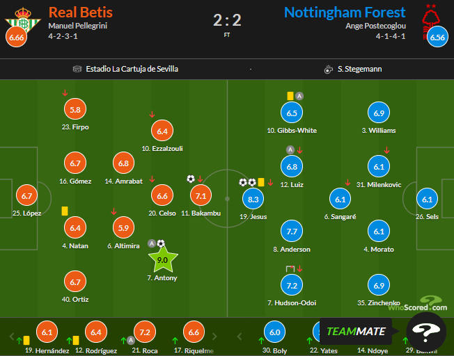Image resolution: width=454 pixels, height=356 pixels.
Task: Click the referee whistle icon beside S. Stegemann
Action: (328, 69)
